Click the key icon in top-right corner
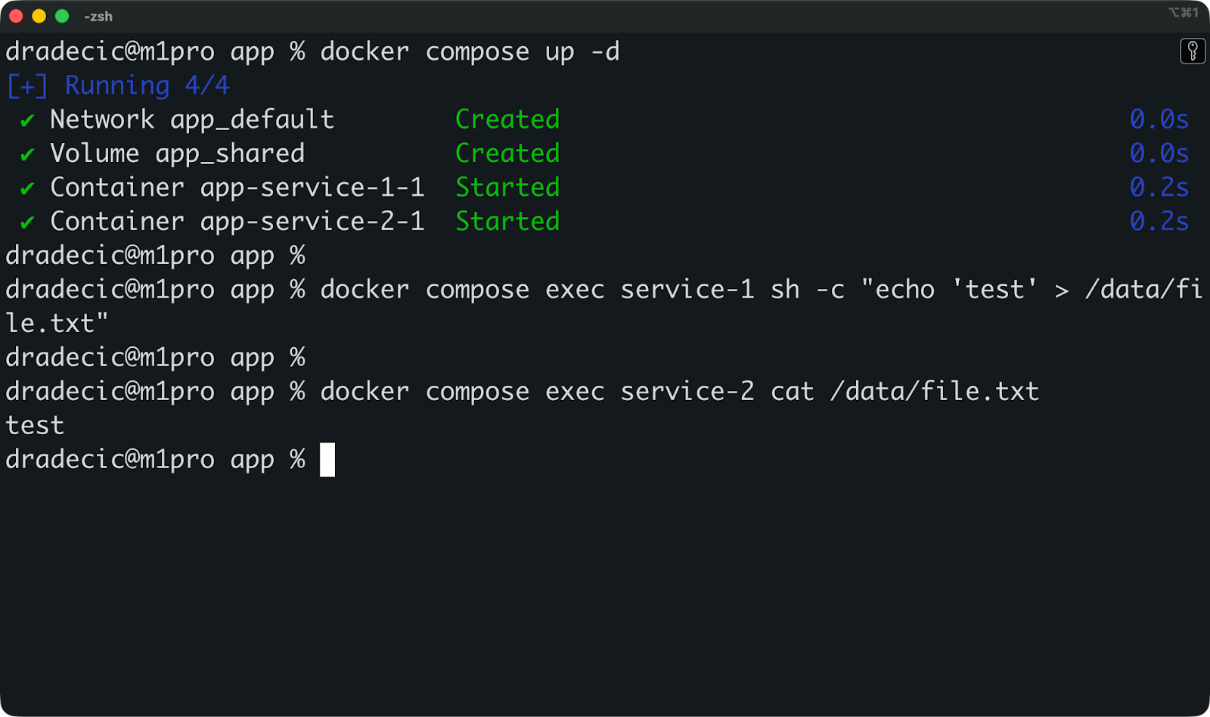Viewport: 1210px width, 717px height. pos(1193,51)
